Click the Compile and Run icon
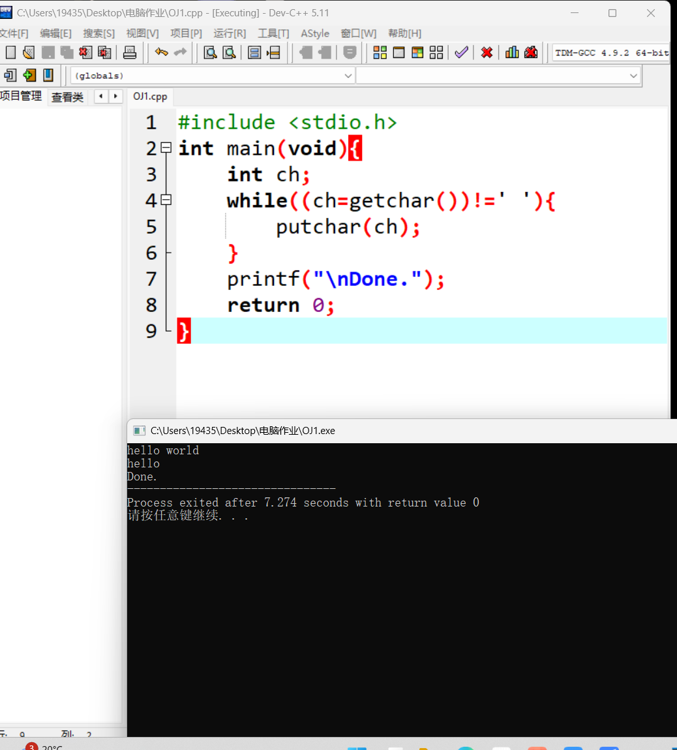This screenshot has width=677, height=750. tap(417, 52)
